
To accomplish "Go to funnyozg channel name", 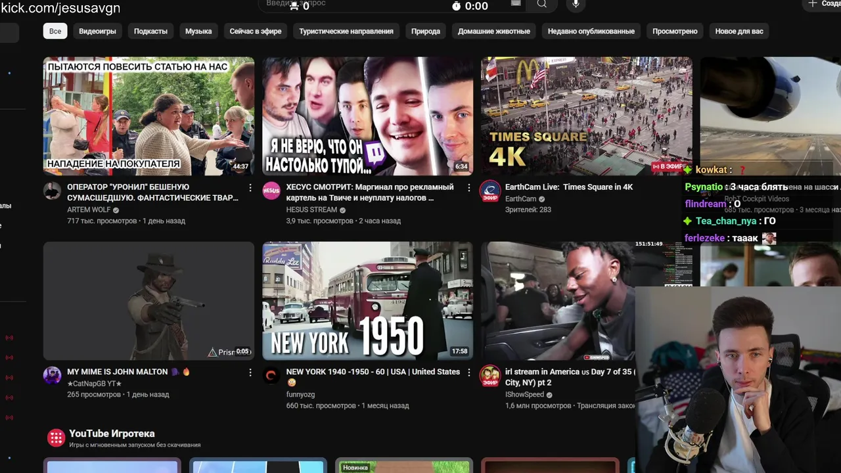I will coord(301,395).
